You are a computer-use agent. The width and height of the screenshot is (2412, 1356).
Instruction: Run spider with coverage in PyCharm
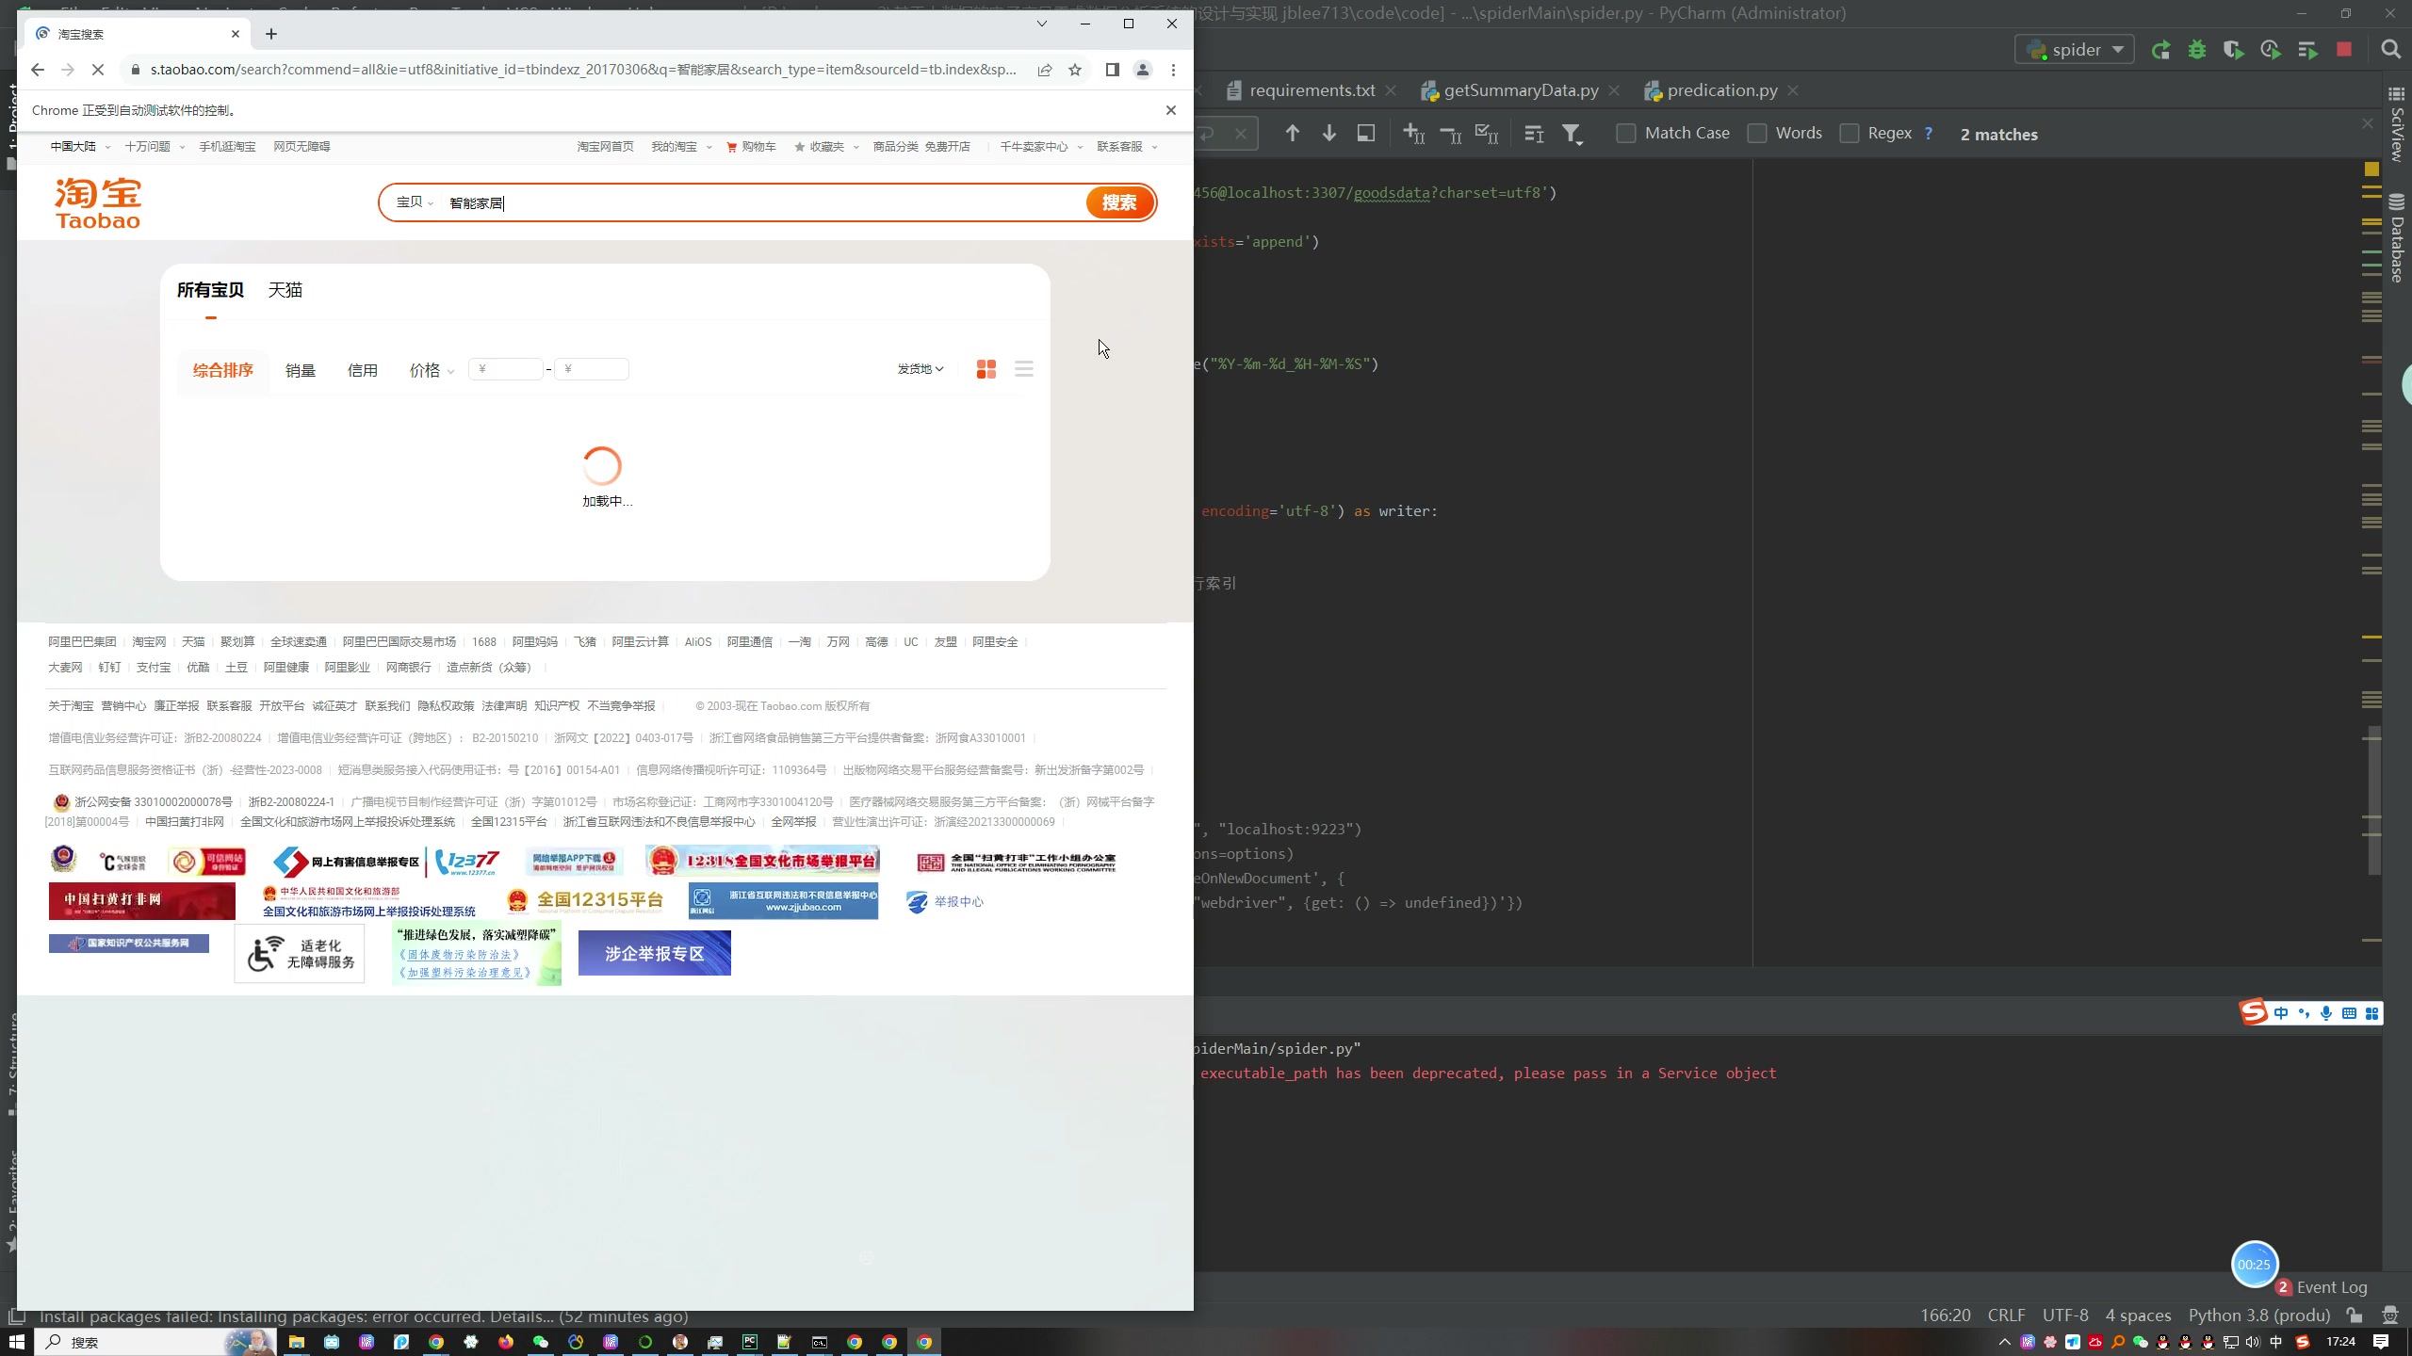click(2233, 50)
